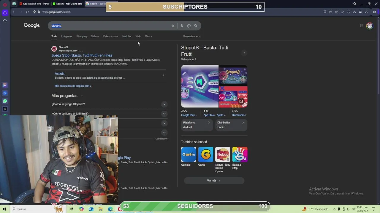The height and width of the screenshot is (213, 380).
Task: Open the edit page note icon
Action: click(x=331, y=12)
